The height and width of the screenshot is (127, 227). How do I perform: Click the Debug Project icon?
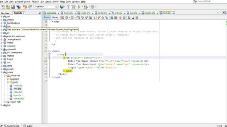(86, 7)
